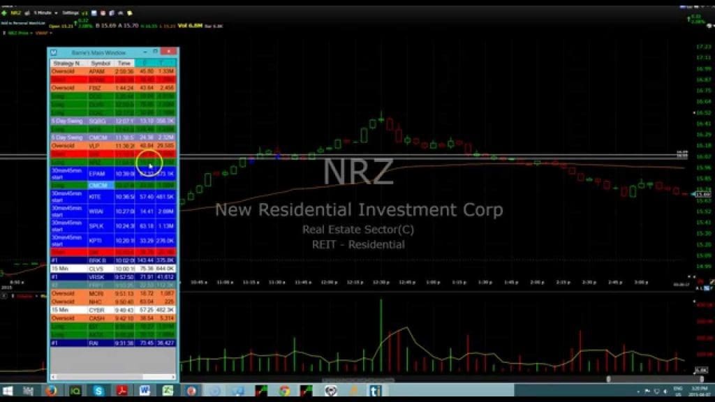715x402 pixels.
Task: Select the CYBR 15 Min alert row
Action: click(x=113, y=310)
